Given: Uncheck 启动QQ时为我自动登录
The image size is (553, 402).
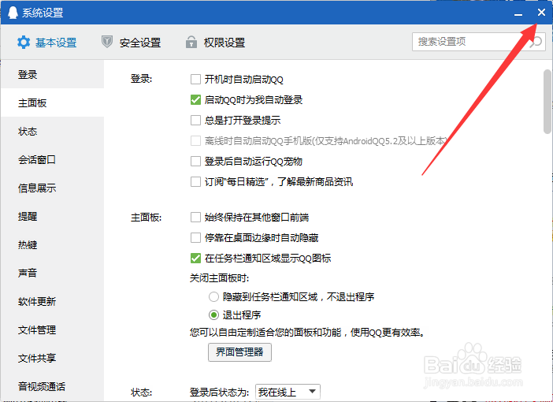Looking at the screenshot, I should [x=195, y=100].
